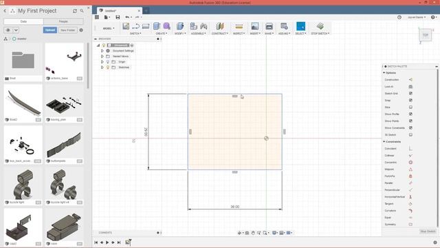Viewport: 440px width, 248px height.
Task: Open data panel settings gear icon
Action: pos(81,30)
